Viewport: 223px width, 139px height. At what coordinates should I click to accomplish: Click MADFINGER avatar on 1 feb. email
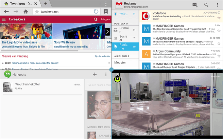[146, 29]
